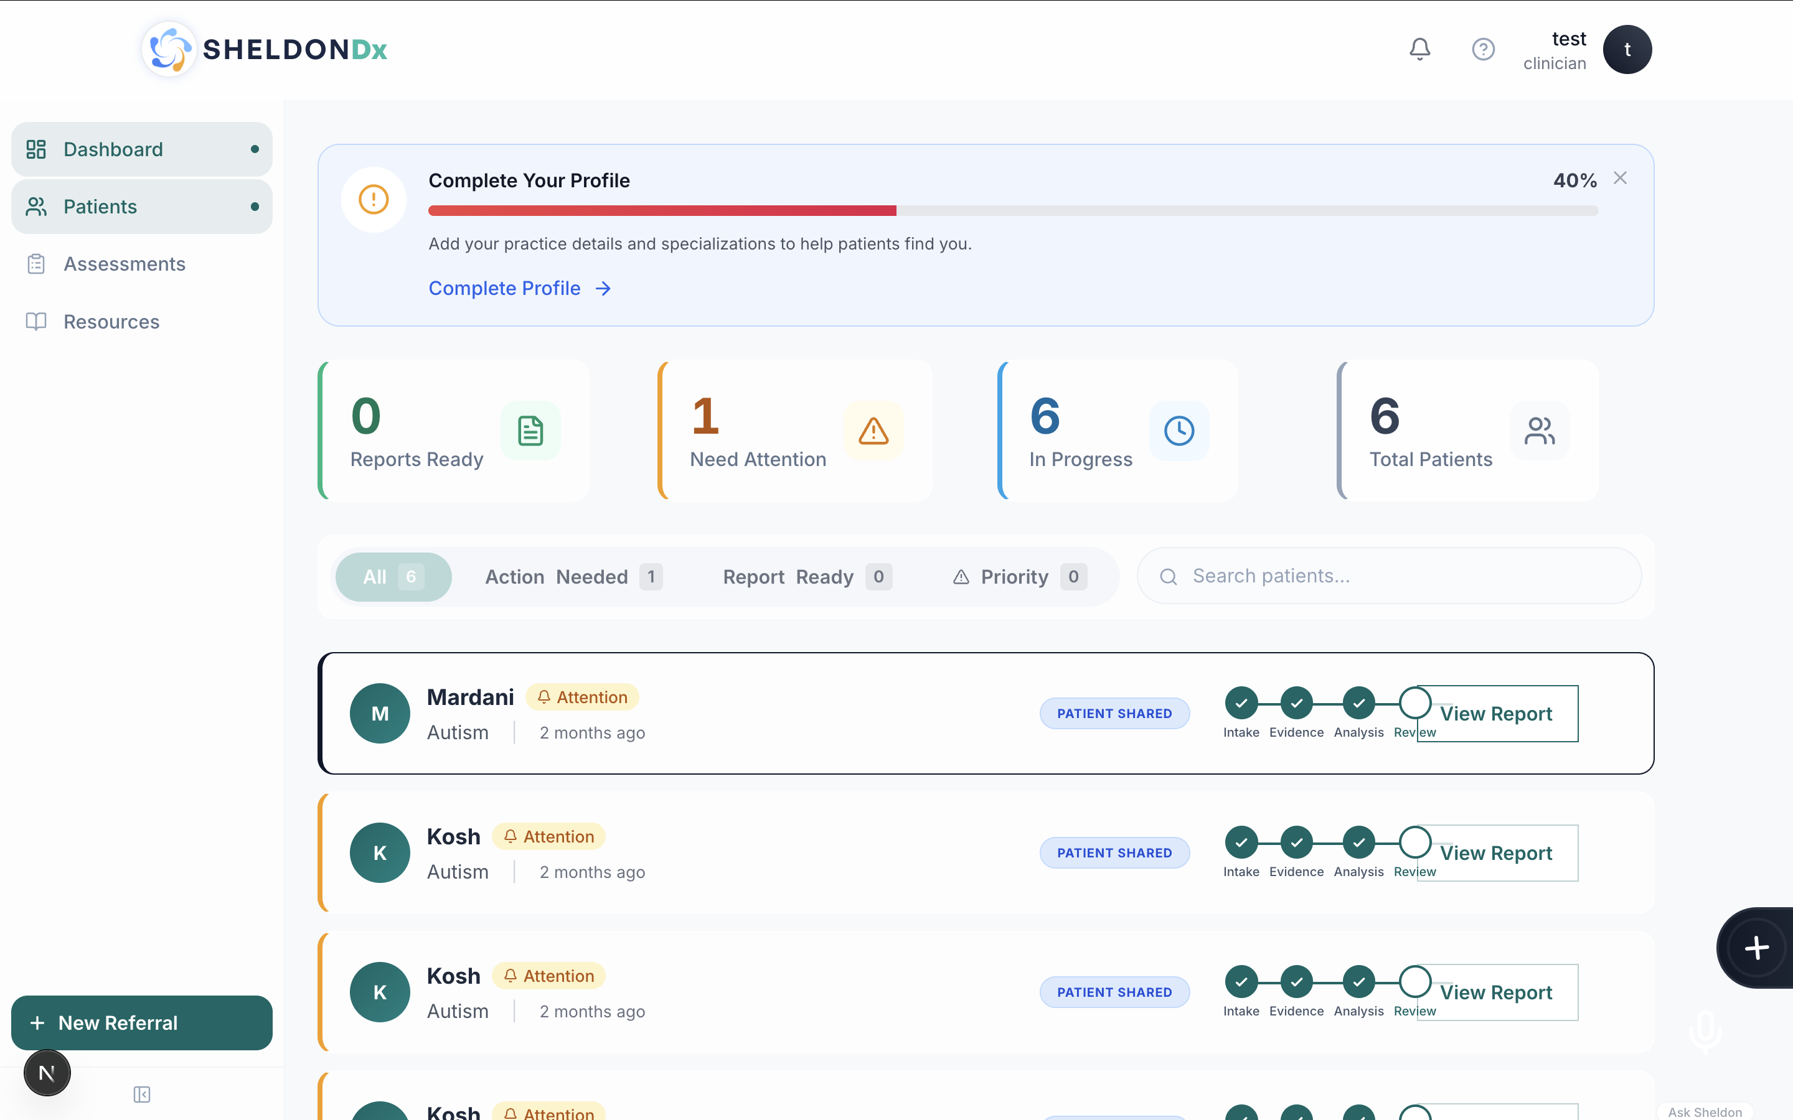Click the In Progress clock icon
Viewport: 1793px width, 1120px height.
[x=1179, y=431]
